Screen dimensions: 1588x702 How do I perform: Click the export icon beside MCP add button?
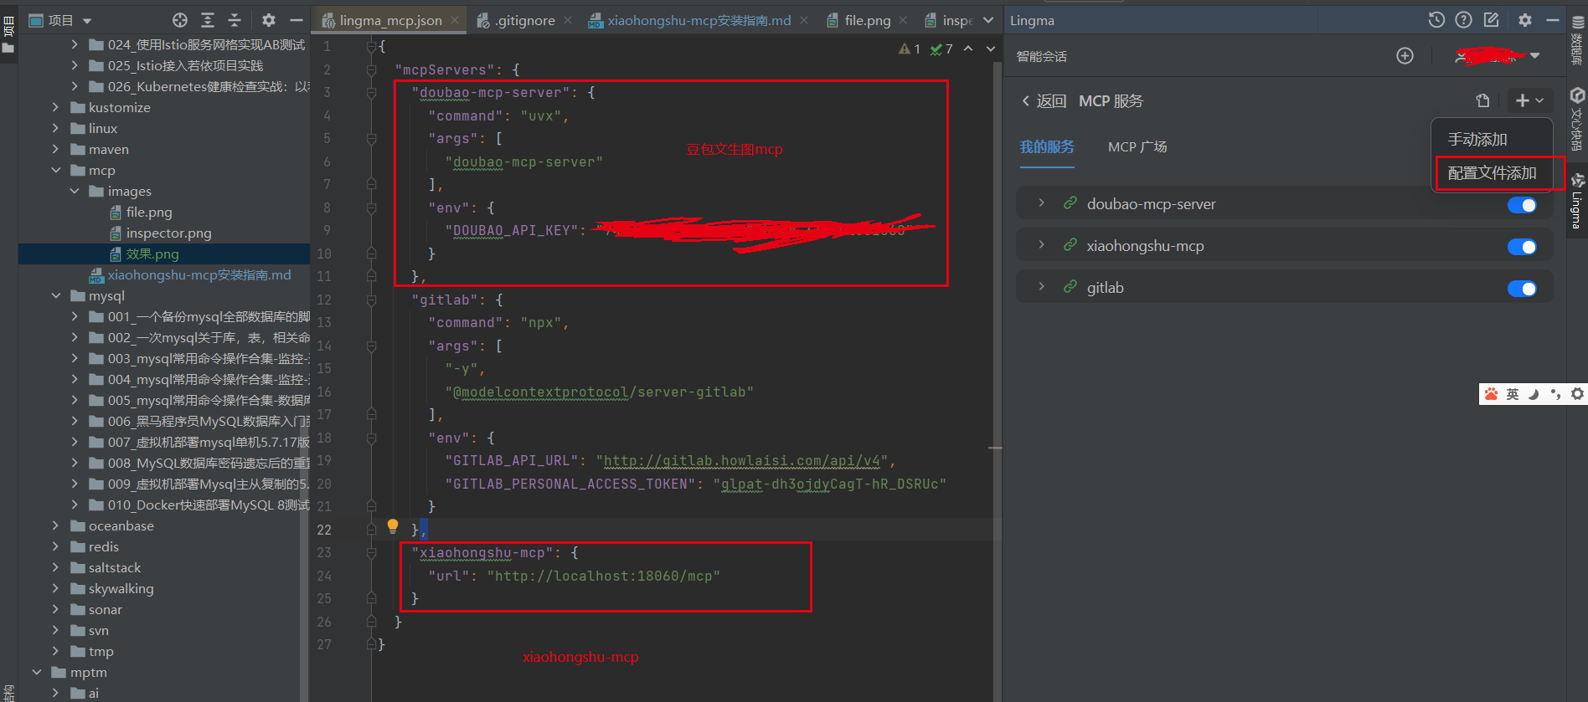tap(1482, 101)
